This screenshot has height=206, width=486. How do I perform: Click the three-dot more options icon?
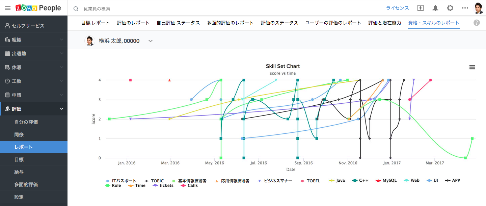[x=465, y=8]
